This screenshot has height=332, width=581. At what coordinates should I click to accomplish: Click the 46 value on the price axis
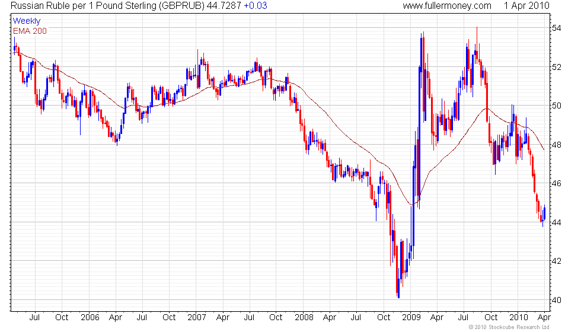557,183
